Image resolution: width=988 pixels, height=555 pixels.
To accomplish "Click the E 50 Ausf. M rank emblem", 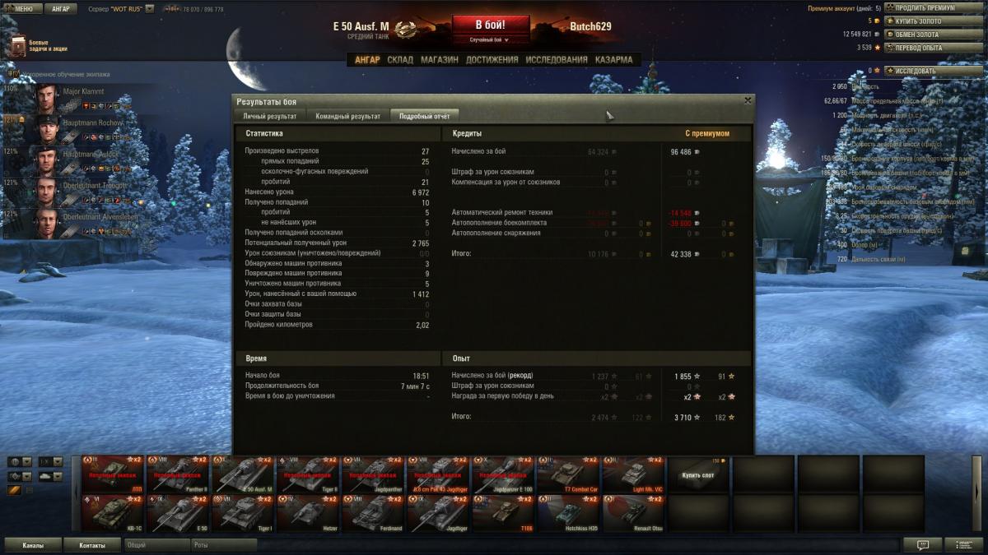I will 404,31.
